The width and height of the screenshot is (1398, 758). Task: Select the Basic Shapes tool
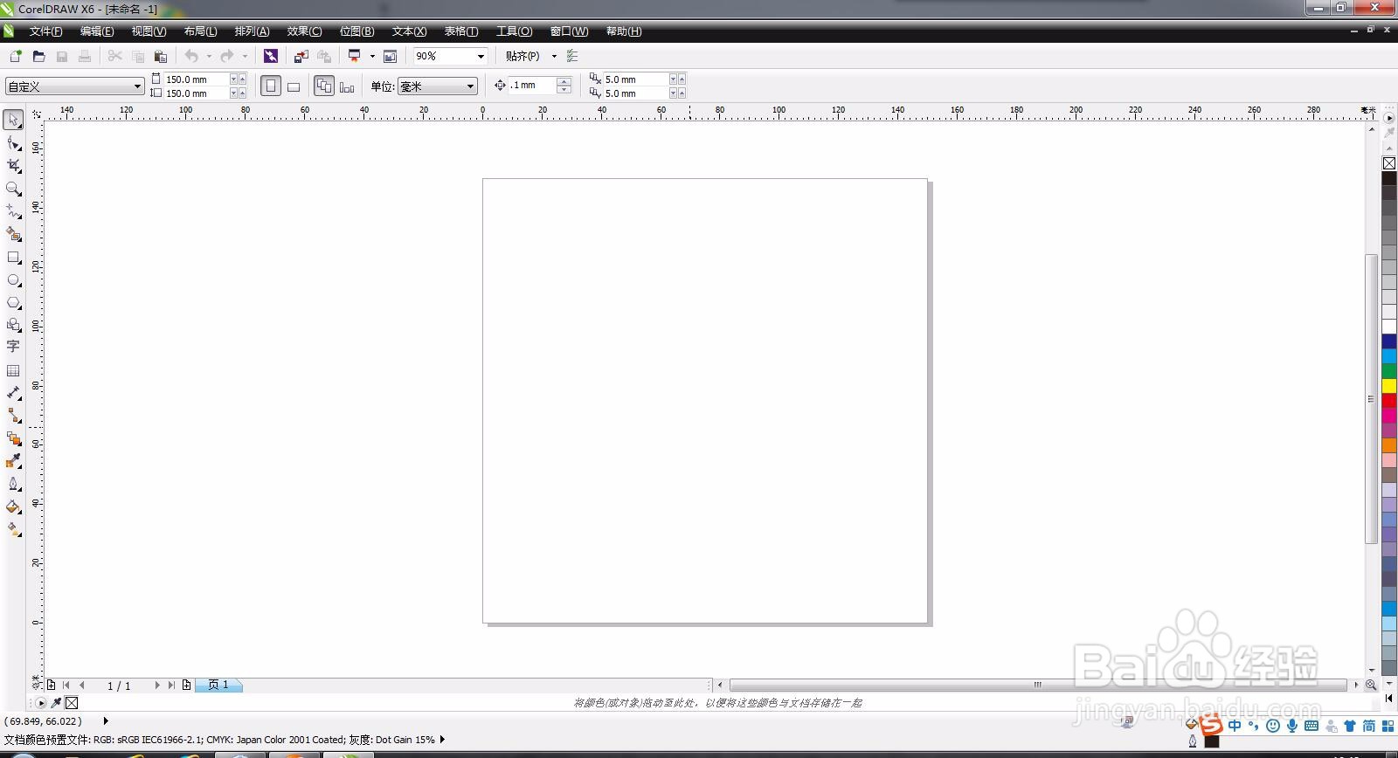point(13,325)
